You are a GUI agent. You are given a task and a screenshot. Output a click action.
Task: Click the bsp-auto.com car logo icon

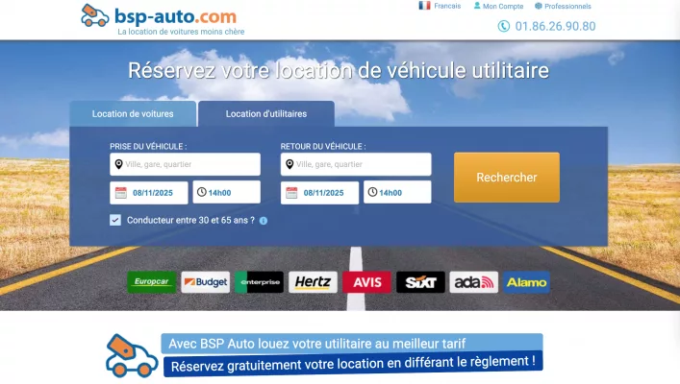pyautogui.click(x=94, y=16)
